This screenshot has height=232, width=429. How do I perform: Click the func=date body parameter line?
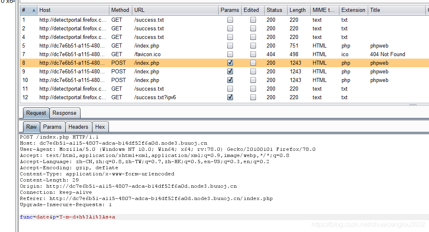click(67, 217)
